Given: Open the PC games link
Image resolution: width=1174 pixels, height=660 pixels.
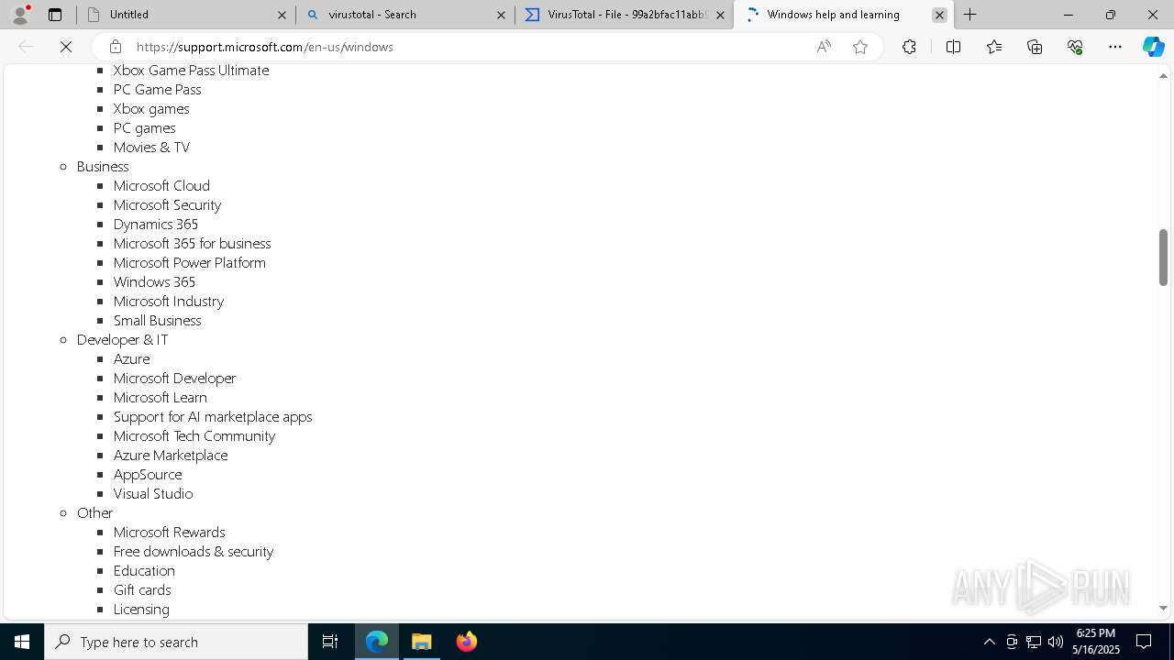Looking at the screenshot, I should click(144, 128).
